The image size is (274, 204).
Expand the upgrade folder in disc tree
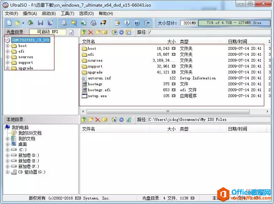click(8, 68)
